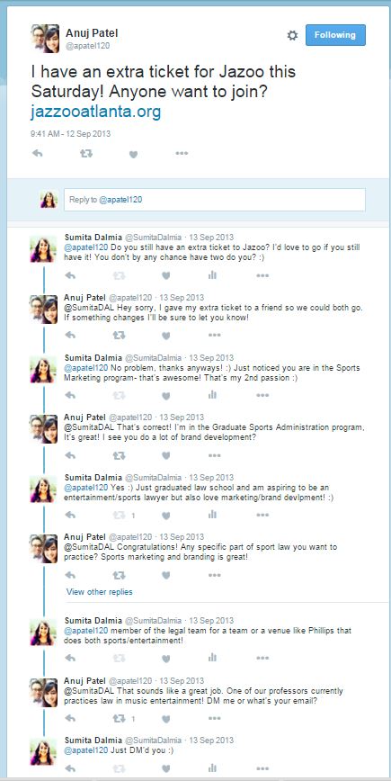
Task: Click the Reply to @apatel120 text field
Action: click(215, 200)
